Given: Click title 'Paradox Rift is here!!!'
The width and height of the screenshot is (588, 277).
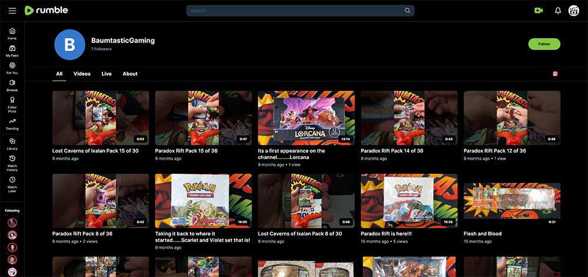Looking at the screenshot, I should click(x=386, y=234).
